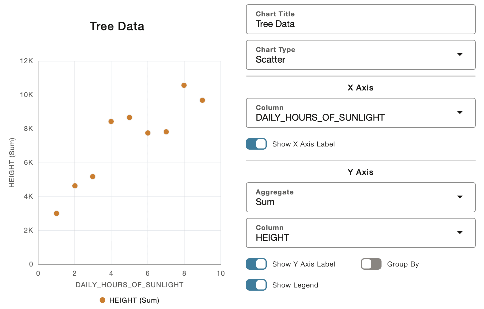Click the lowest scatter point near 1 hour
484x309 pixels.
point(56,213)
